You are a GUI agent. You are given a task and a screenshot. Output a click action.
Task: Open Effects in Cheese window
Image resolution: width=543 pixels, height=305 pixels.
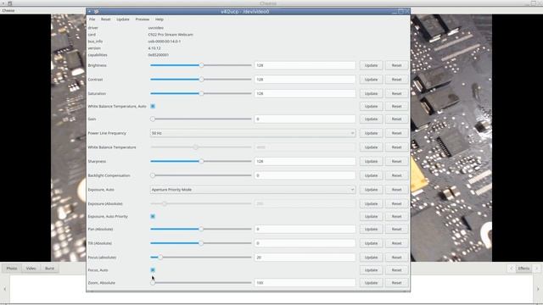(x=523, y=269)
